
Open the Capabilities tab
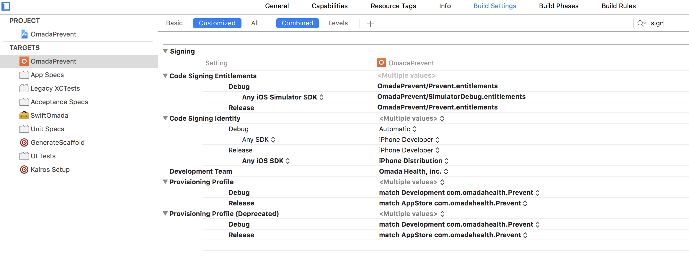(x=329, y=6)
